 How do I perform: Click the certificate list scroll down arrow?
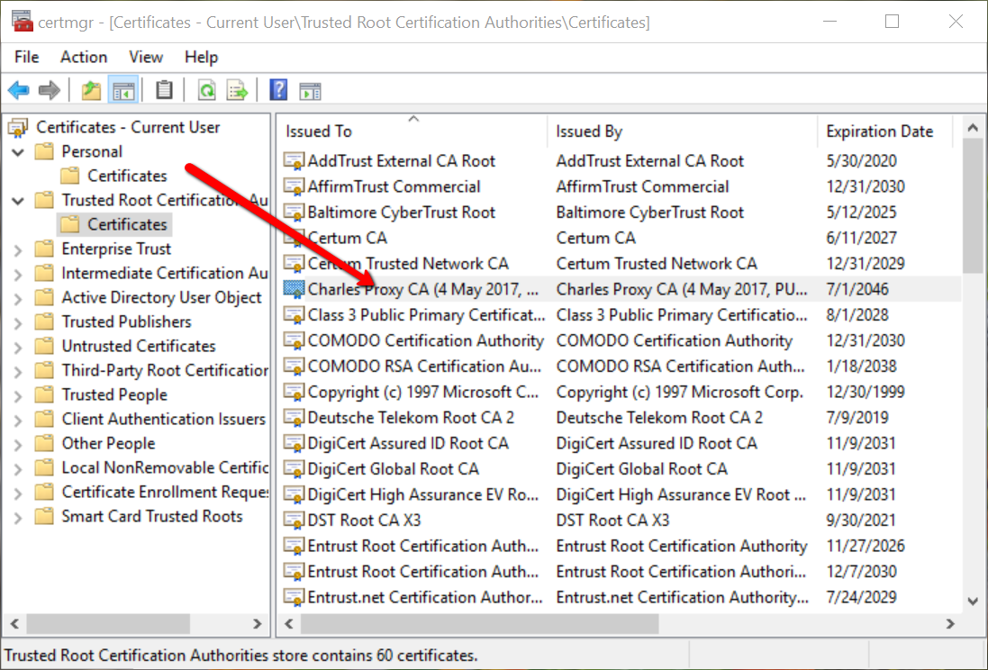click(973, 602)
